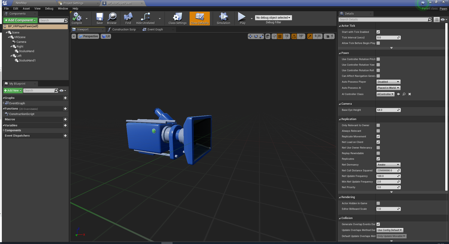Open the Asset menu
This screenshot has width=449, height=244.
26,8
